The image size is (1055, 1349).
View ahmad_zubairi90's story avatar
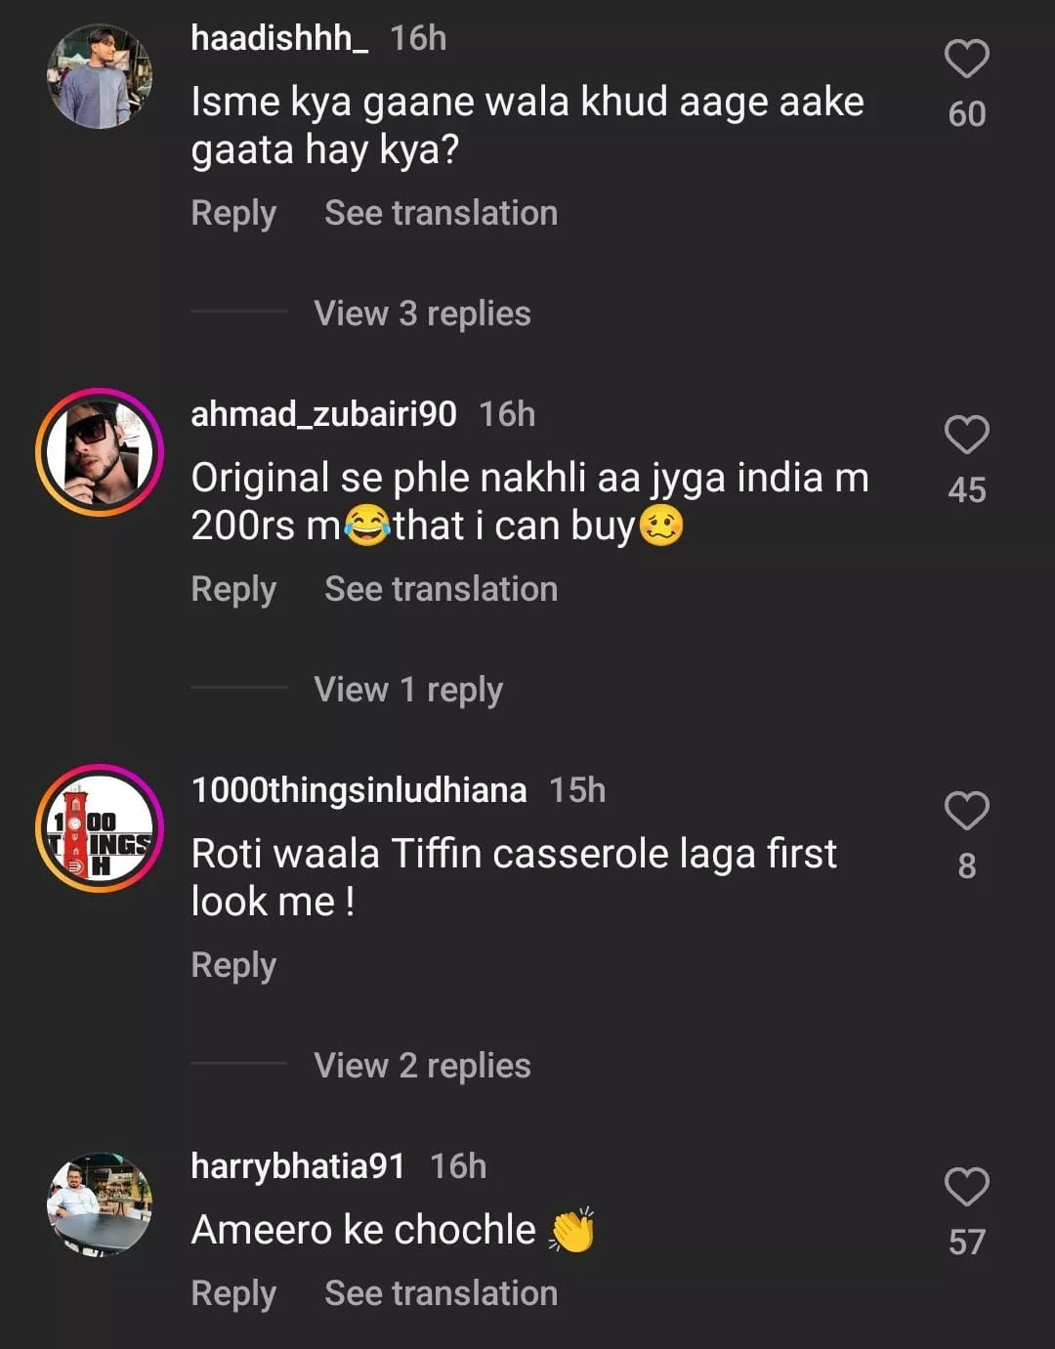coord(100,452)
